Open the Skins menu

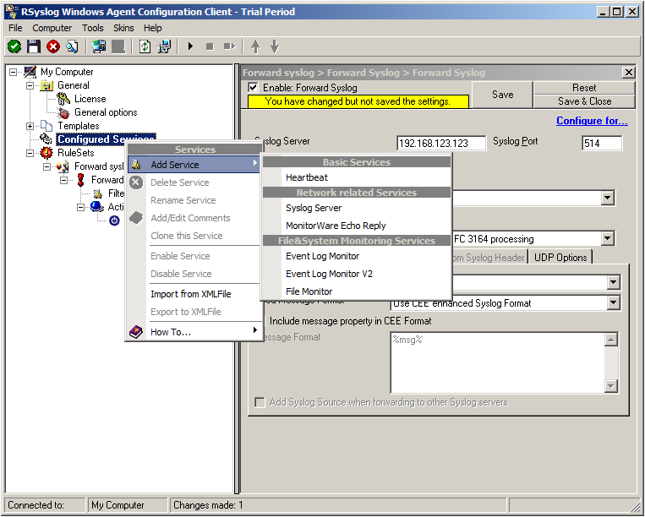click(x=123, y=28)
